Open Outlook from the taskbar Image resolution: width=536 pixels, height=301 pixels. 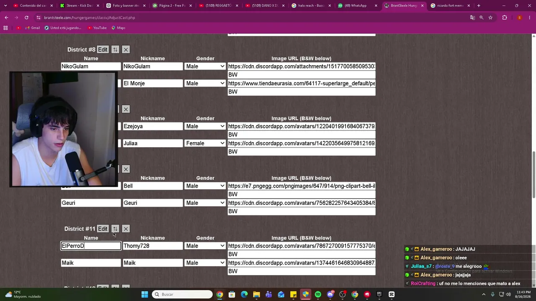tap(281, 294)
